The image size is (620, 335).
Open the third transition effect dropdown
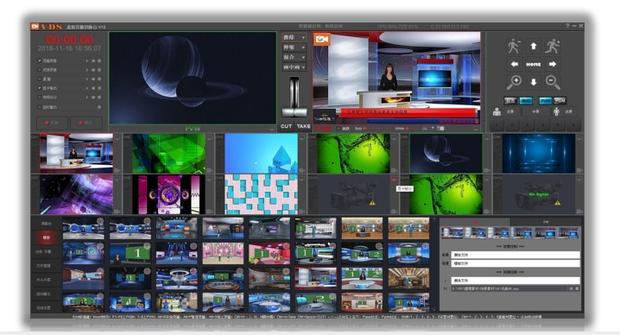294,57
